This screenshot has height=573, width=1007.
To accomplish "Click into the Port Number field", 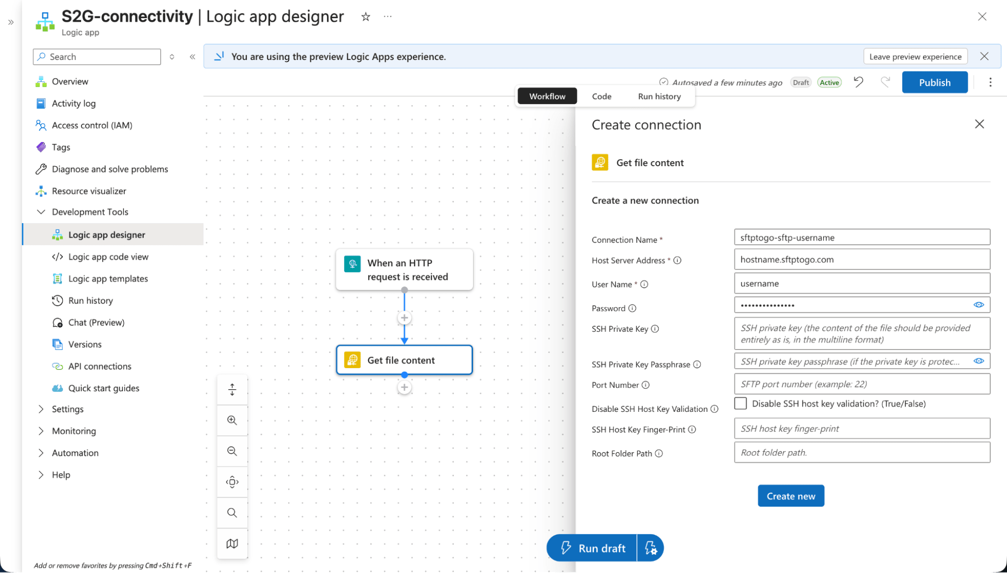I will [862, 384].
